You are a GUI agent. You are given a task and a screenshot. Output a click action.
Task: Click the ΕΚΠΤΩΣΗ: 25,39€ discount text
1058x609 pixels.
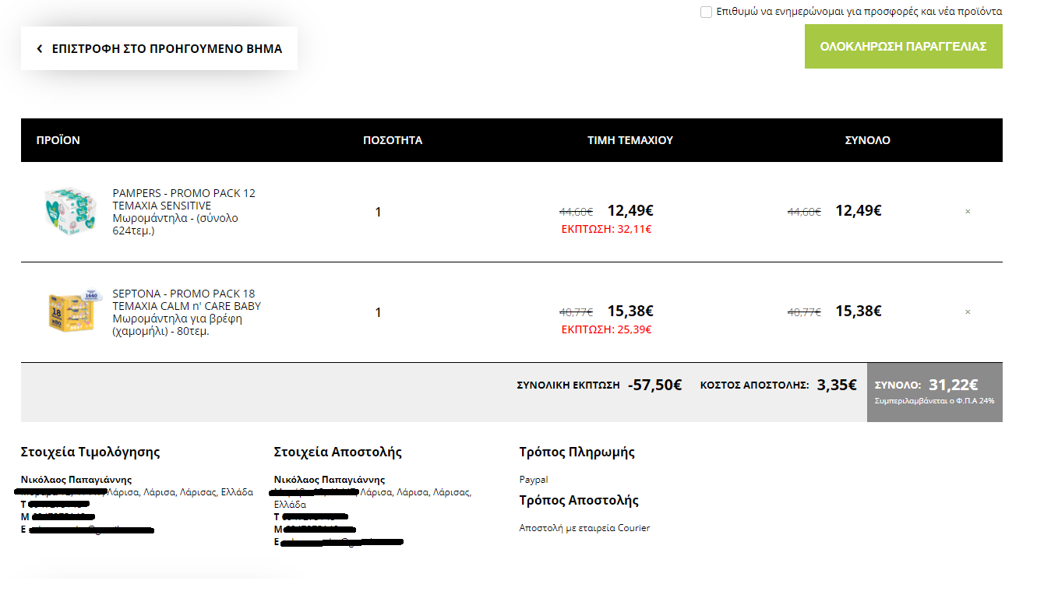coord(607,329)
